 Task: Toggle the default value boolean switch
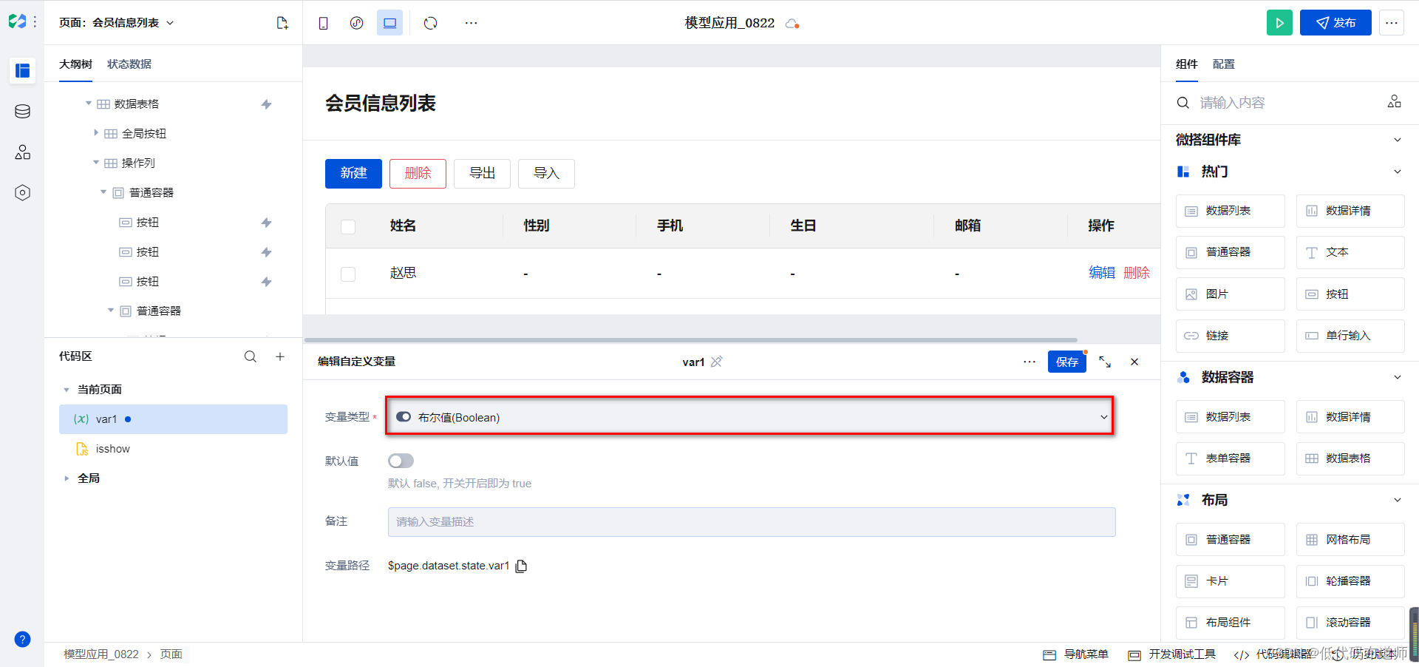[401, 461]
